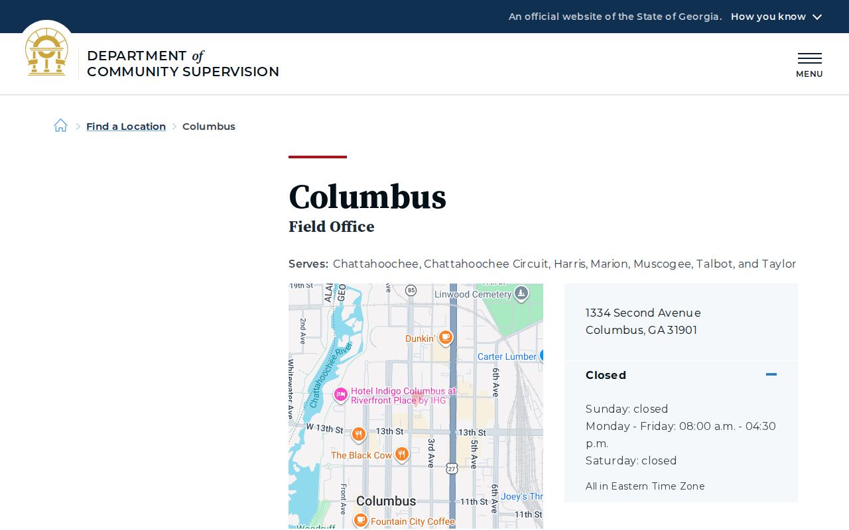Click the Department of Community Supervision title
Screen dimensions: 849x530
(x=183, y=64)
